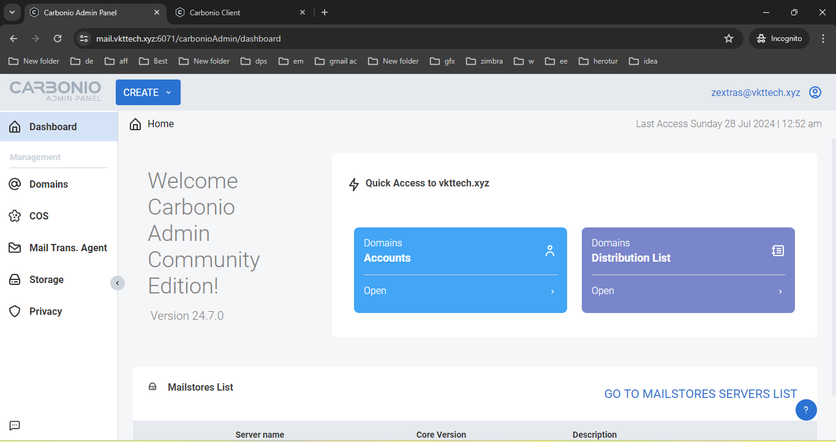The width and height of the screenshot is (836, 442).
Task: Open the zimbra bookmarks folder
Action: (484, 61)
